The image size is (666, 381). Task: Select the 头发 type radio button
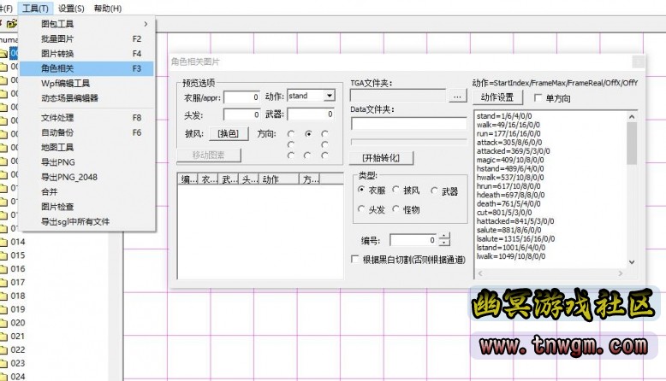tap(361, 208)
